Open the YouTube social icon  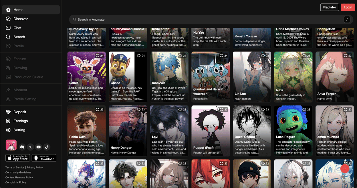(39, 147)
